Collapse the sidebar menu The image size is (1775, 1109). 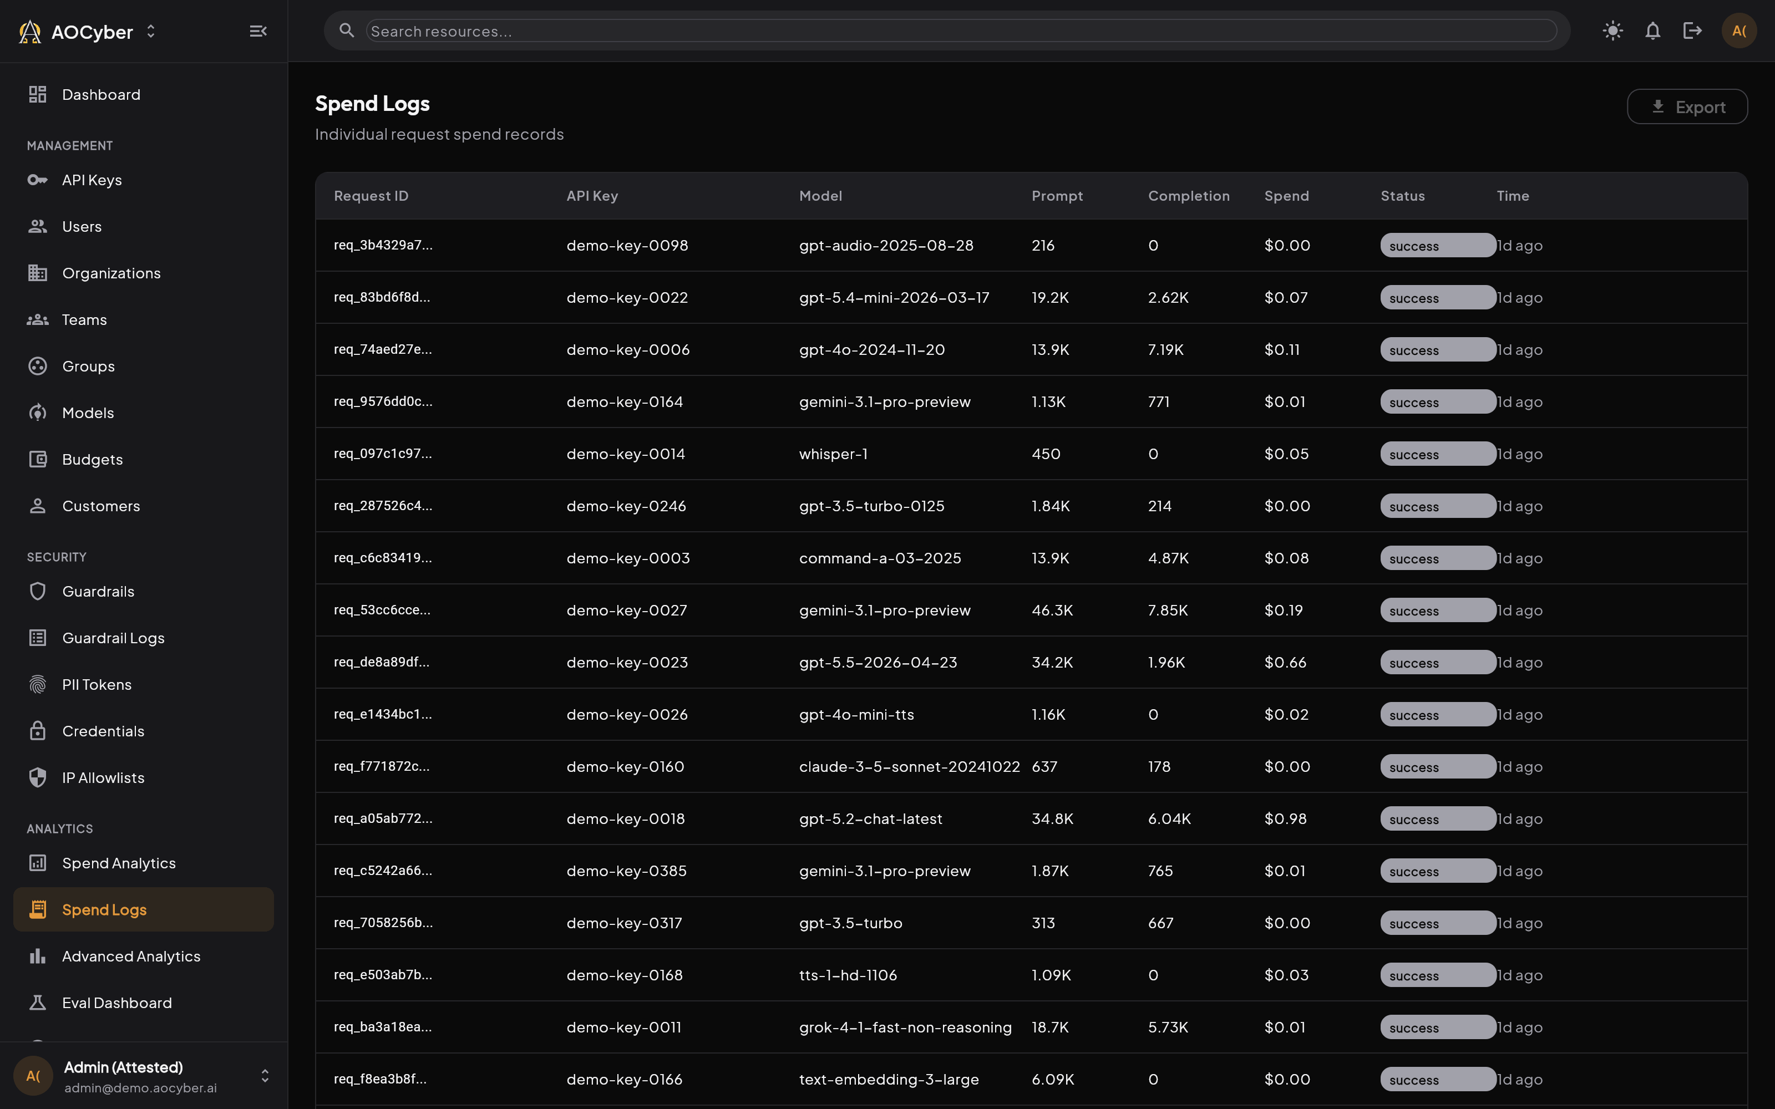[258, 31]
